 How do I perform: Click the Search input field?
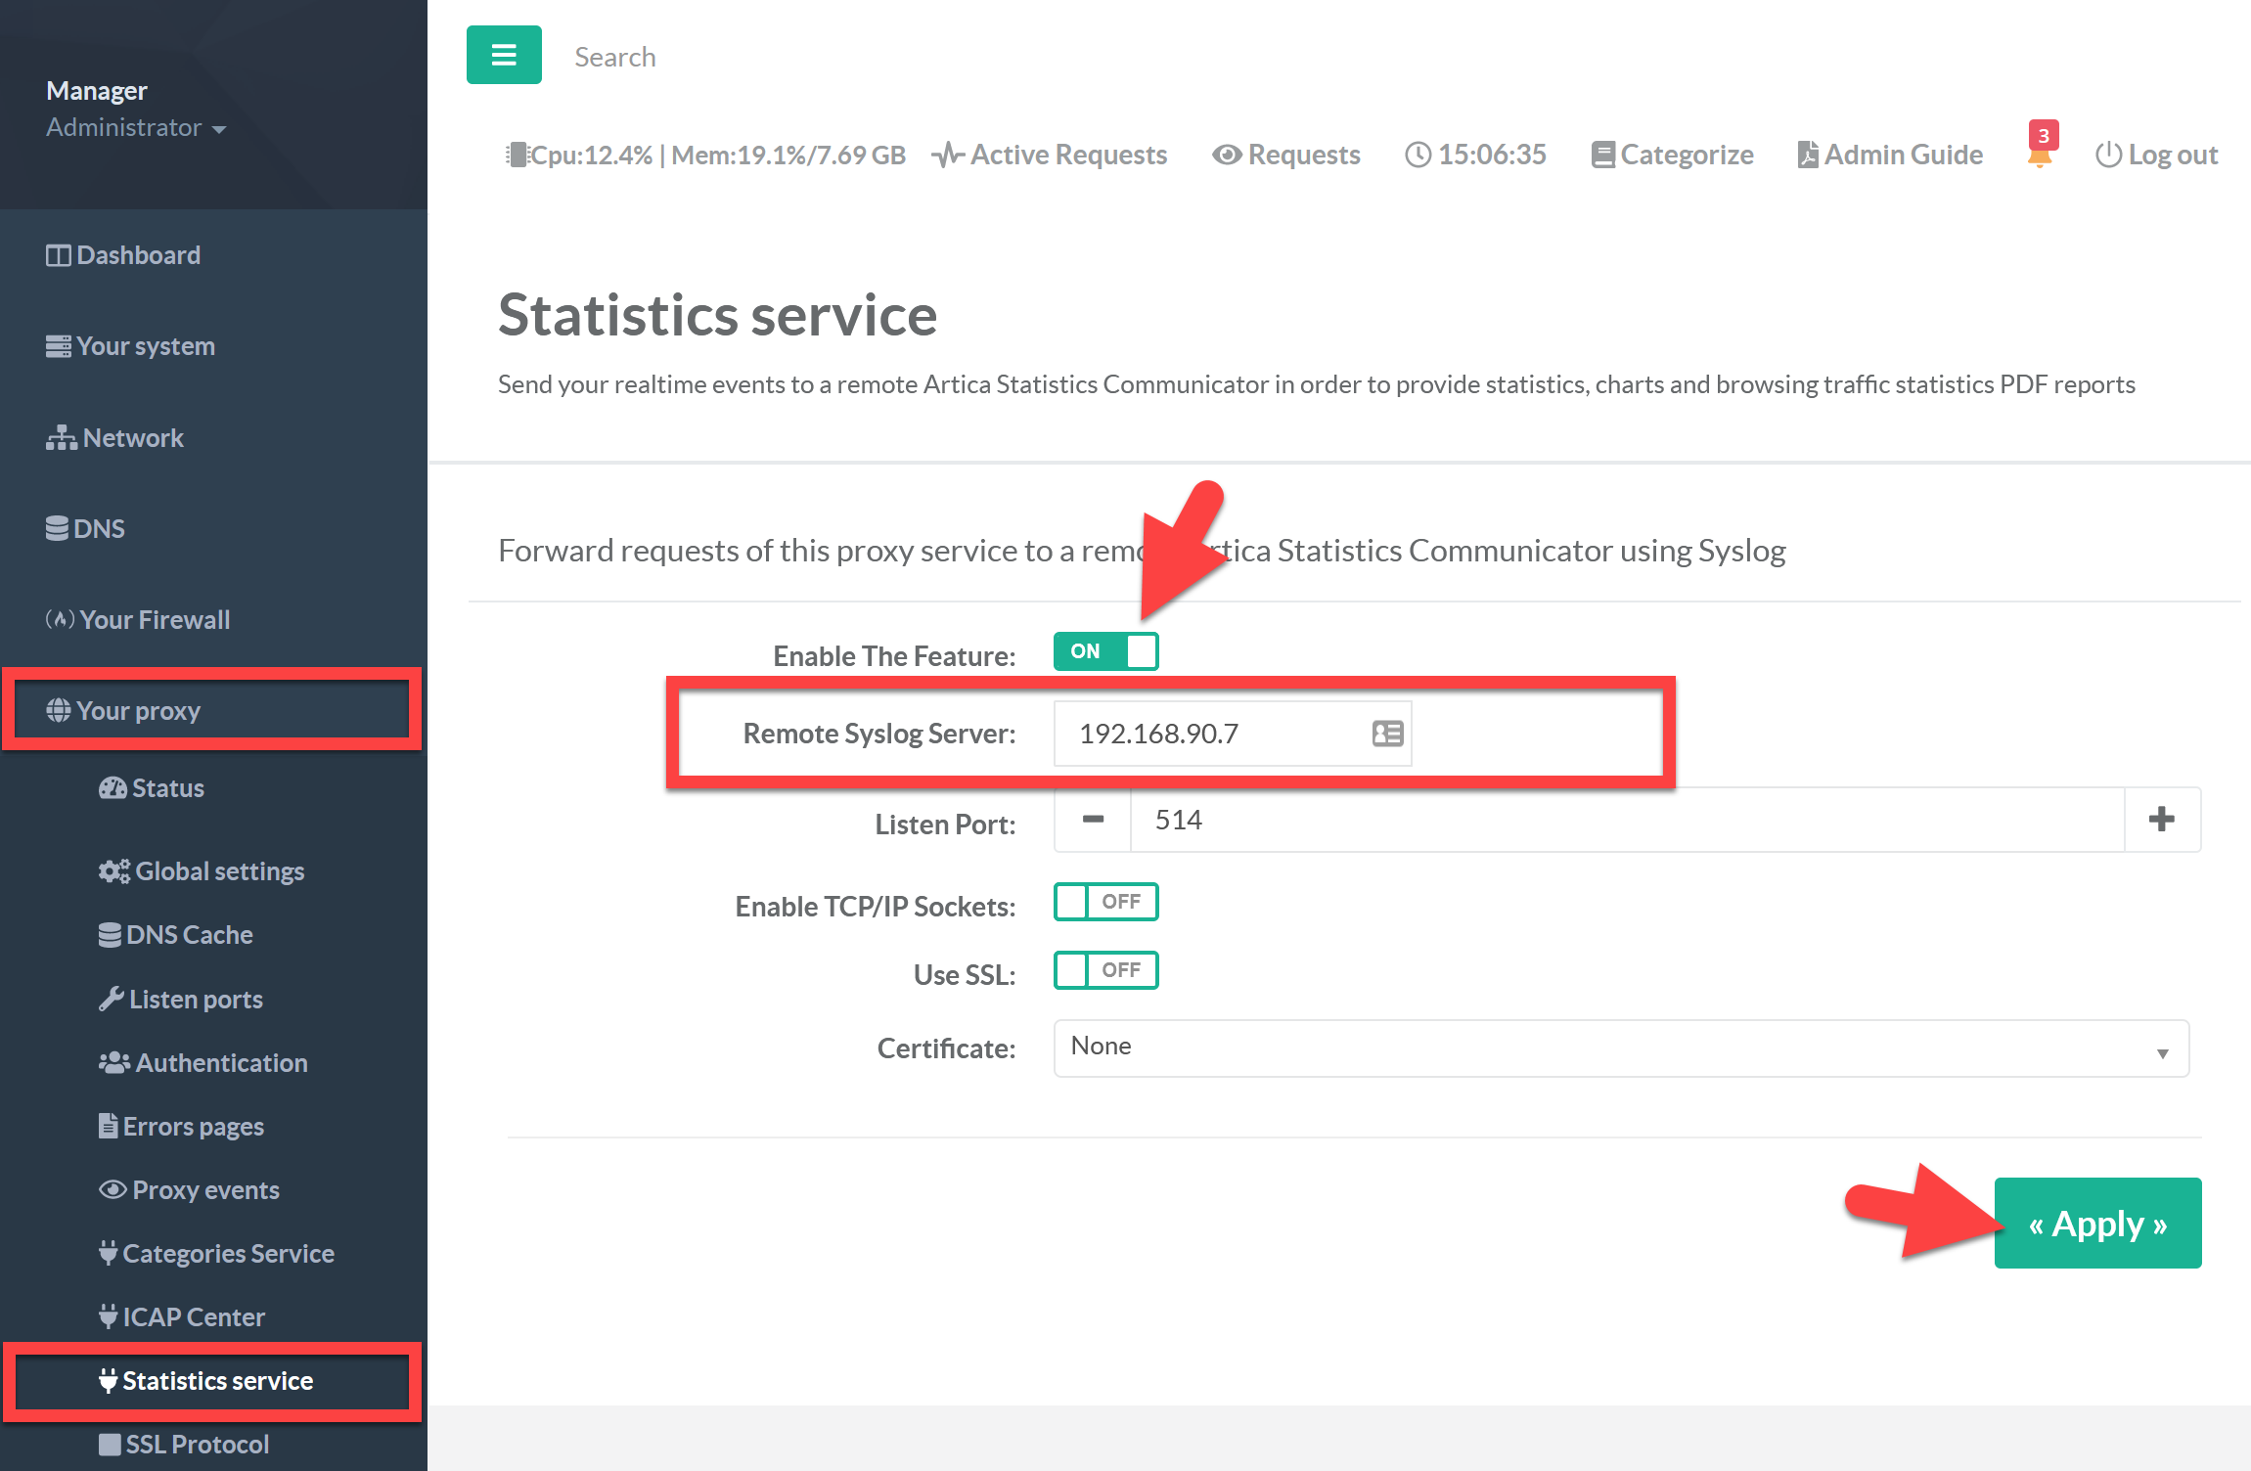[x=783, y=57]
